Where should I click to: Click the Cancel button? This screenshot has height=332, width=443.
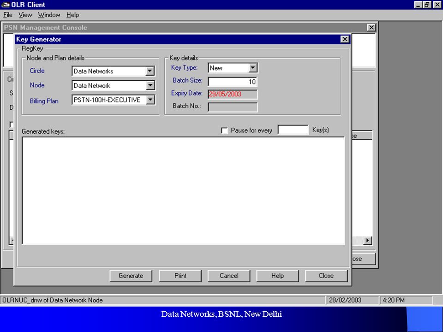pos(229,276)
